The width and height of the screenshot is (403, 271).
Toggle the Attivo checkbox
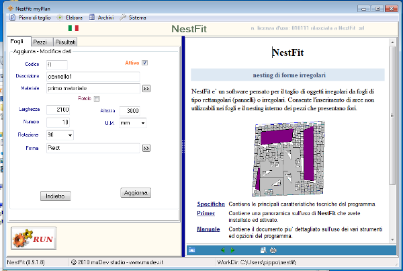coord(144,63)
